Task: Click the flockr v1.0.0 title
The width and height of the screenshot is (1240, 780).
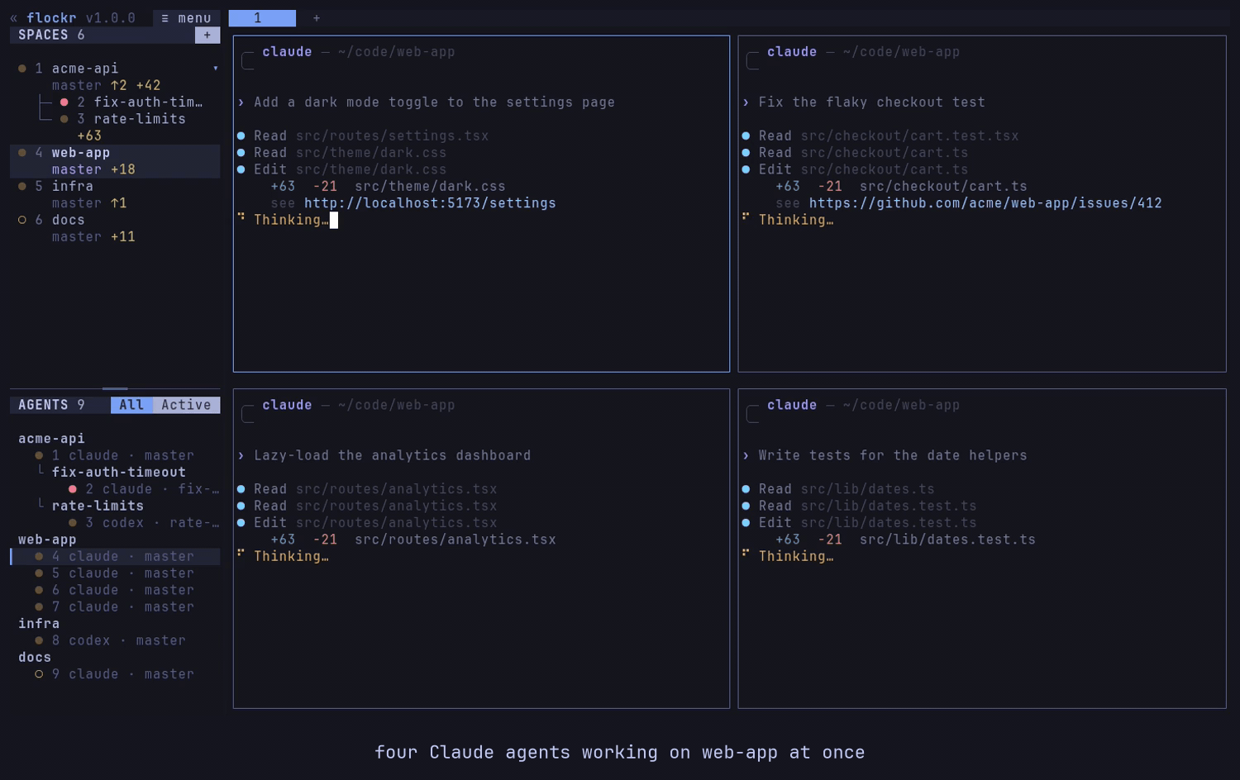Action: pyautogui.click(x=81, y=18)
